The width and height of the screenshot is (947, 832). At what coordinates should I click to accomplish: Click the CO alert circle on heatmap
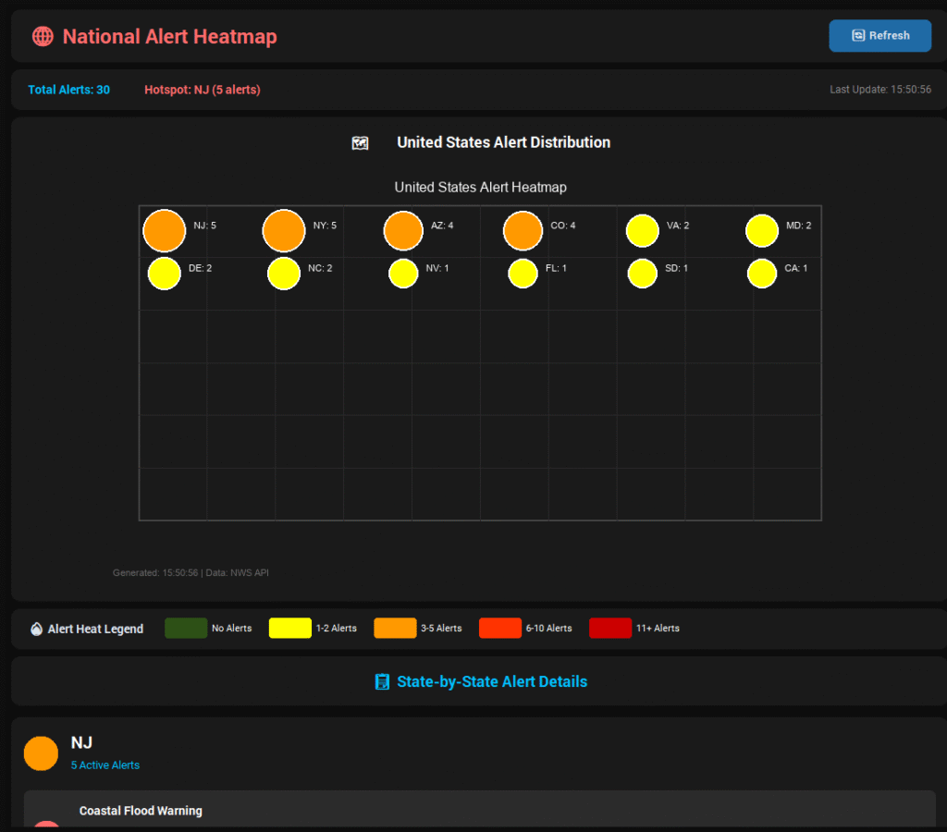point(523,230)
